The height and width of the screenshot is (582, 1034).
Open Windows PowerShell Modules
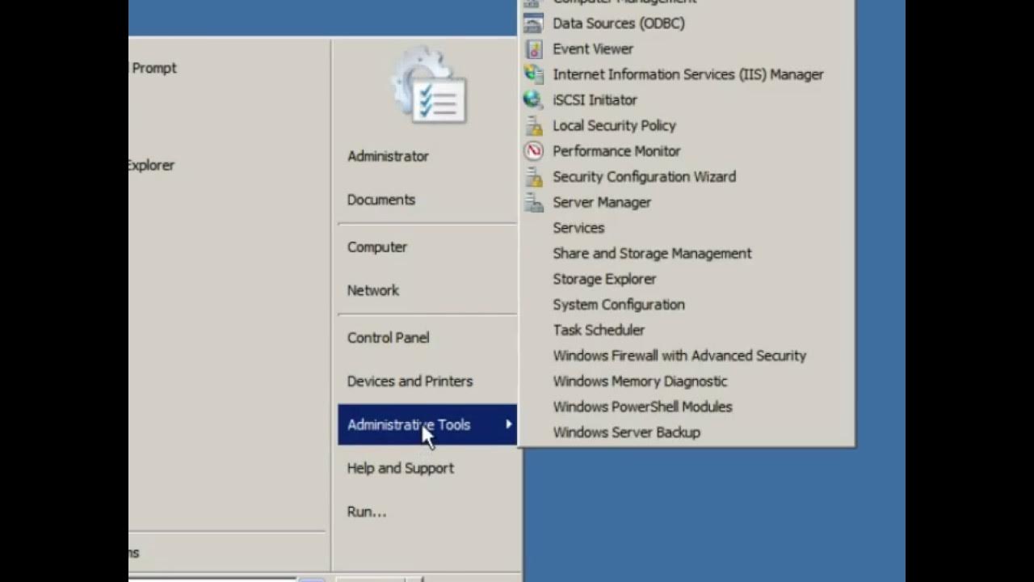click(x=642, y=407)
